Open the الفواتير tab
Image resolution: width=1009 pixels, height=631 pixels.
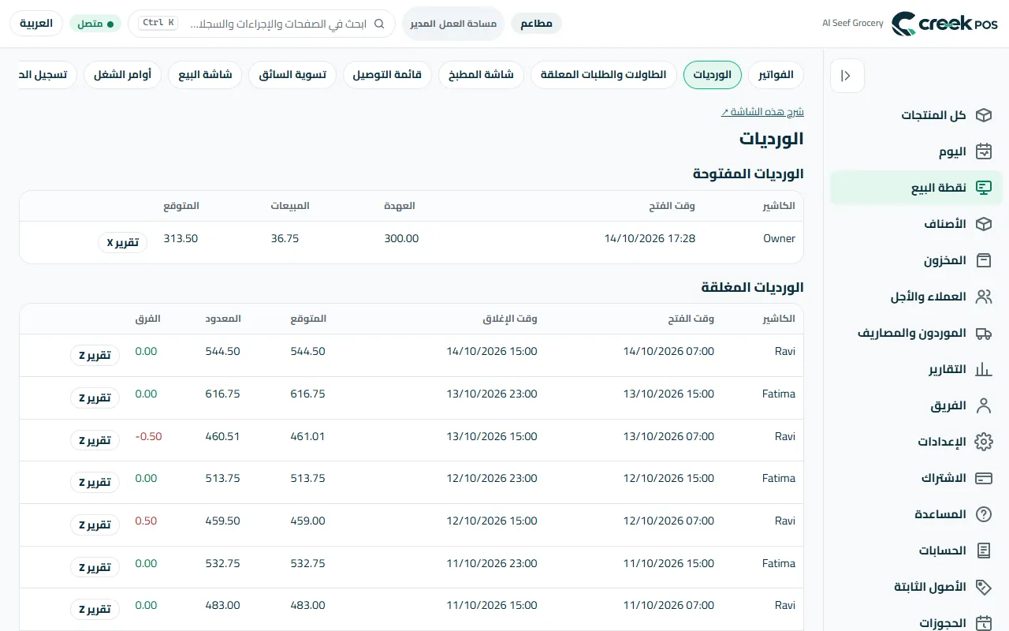point(776,75)
